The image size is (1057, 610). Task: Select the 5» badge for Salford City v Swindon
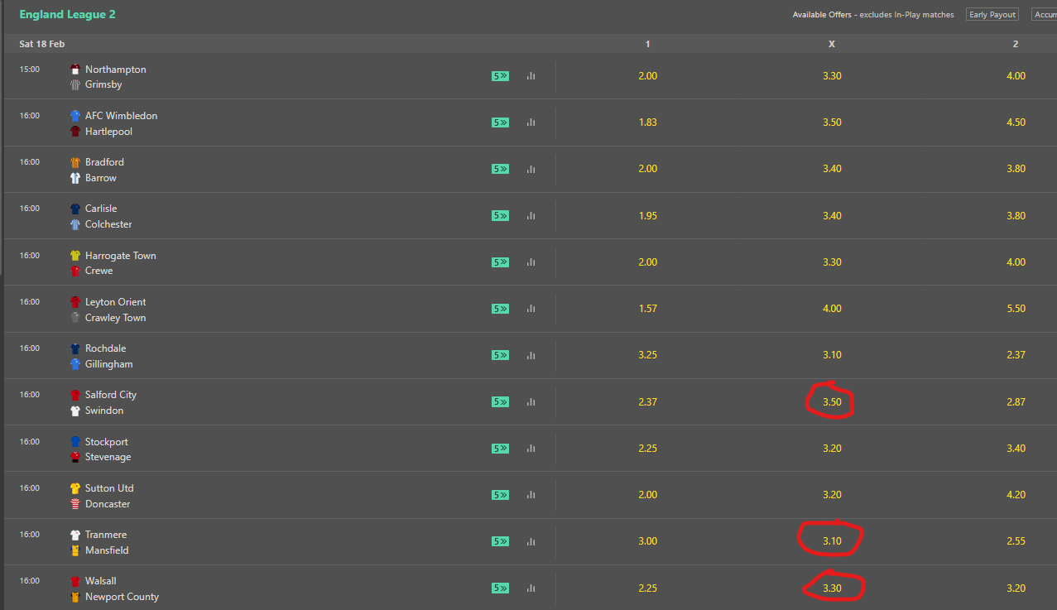(x=500, y=401)
